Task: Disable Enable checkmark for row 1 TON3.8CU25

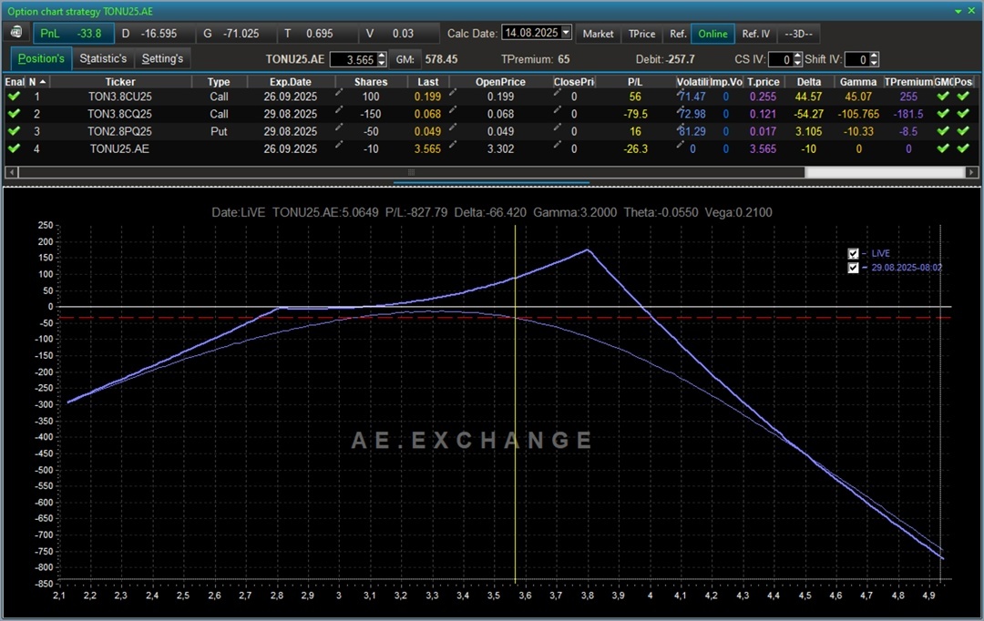Action: (x=14, y=97)
